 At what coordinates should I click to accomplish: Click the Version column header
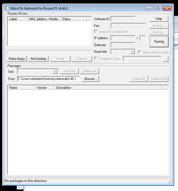point(45,88)
